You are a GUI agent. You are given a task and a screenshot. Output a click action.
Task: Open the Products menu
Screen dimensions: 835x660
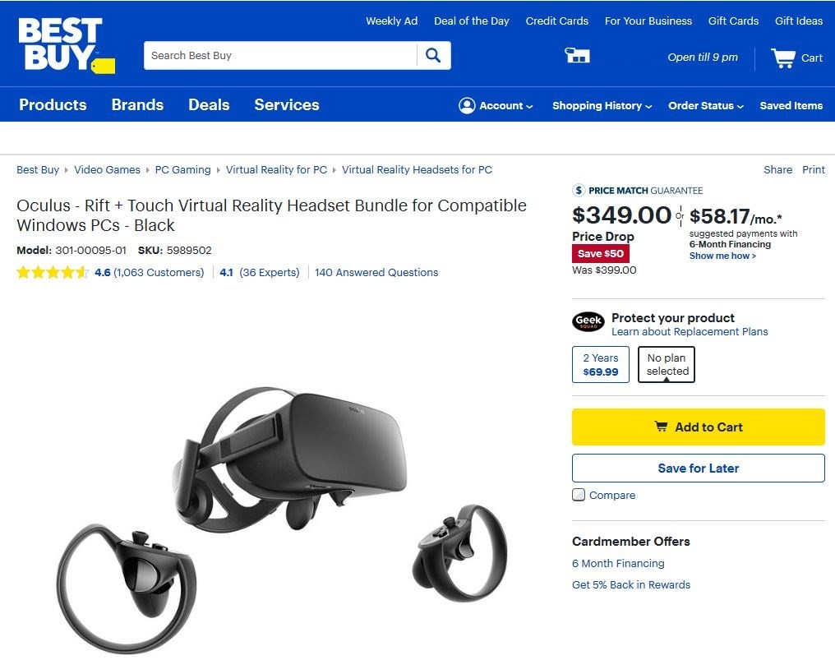(x=53, y=104)
